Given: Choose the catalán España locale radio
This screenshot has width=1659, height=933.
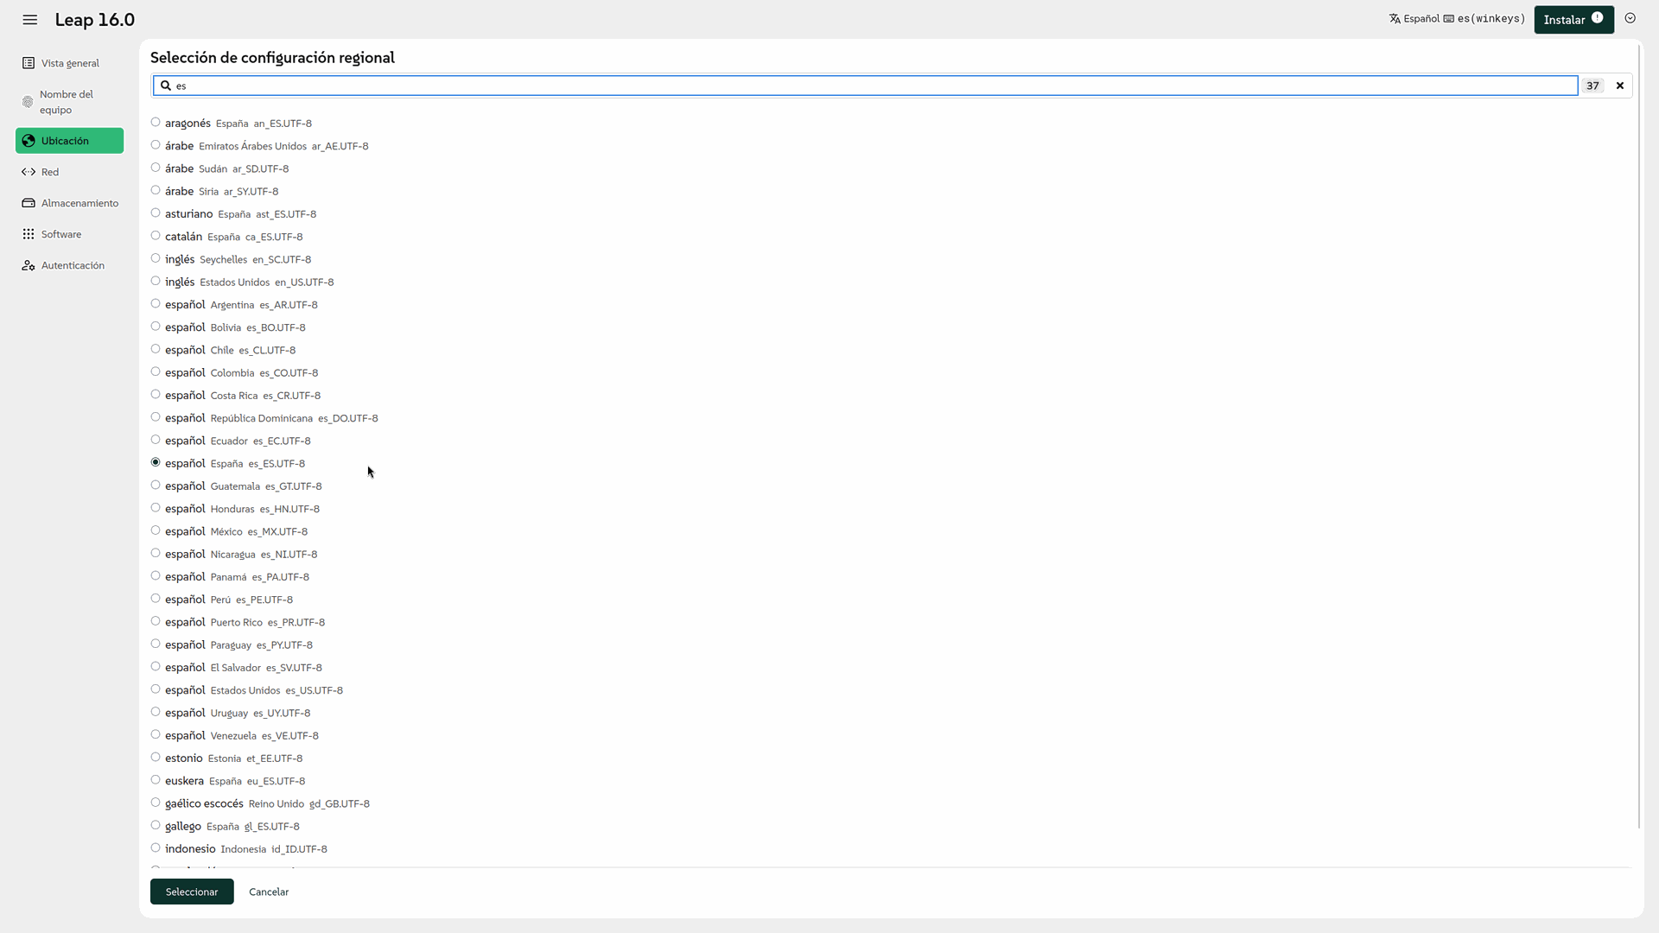Looking at the screenshot, I should (156, 236).
